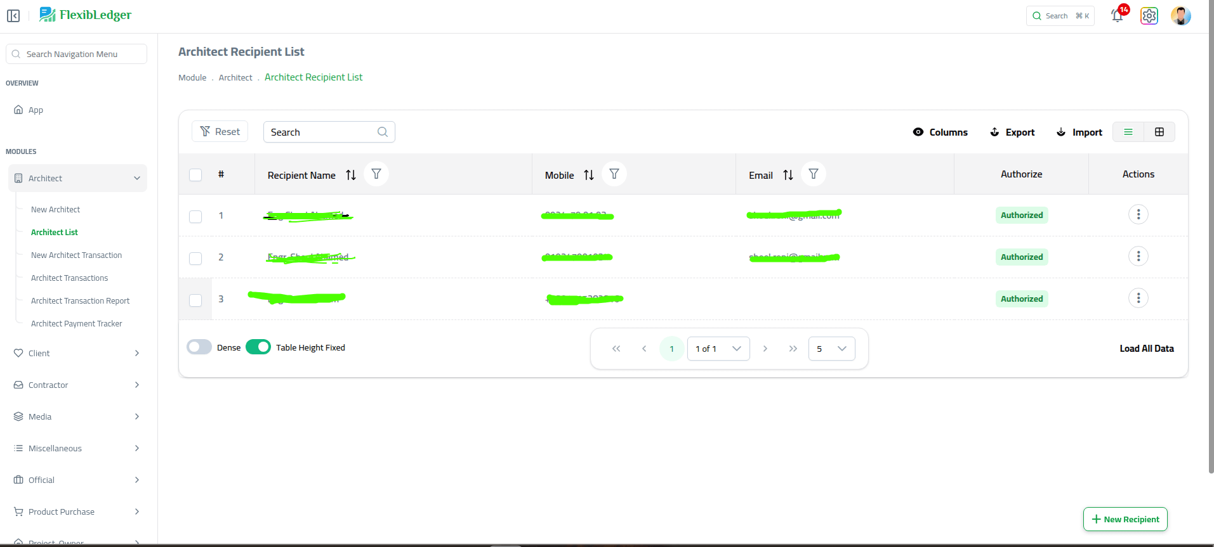Turn off Table Height Fixed toggle
Viewport: 1214px width, 547px height.
pos(258,347)
